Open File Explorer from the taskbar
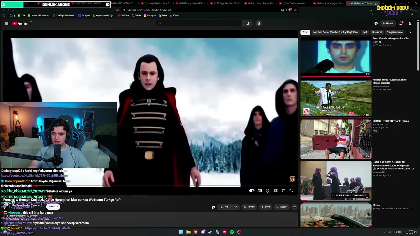Screen dimensions: 420x236 pyautogui.click(x=188, y=232)
